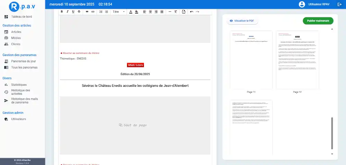Go to Statistiques page
Image resolution: width=346 pixels, height=165 pixels.
[19, 85]
